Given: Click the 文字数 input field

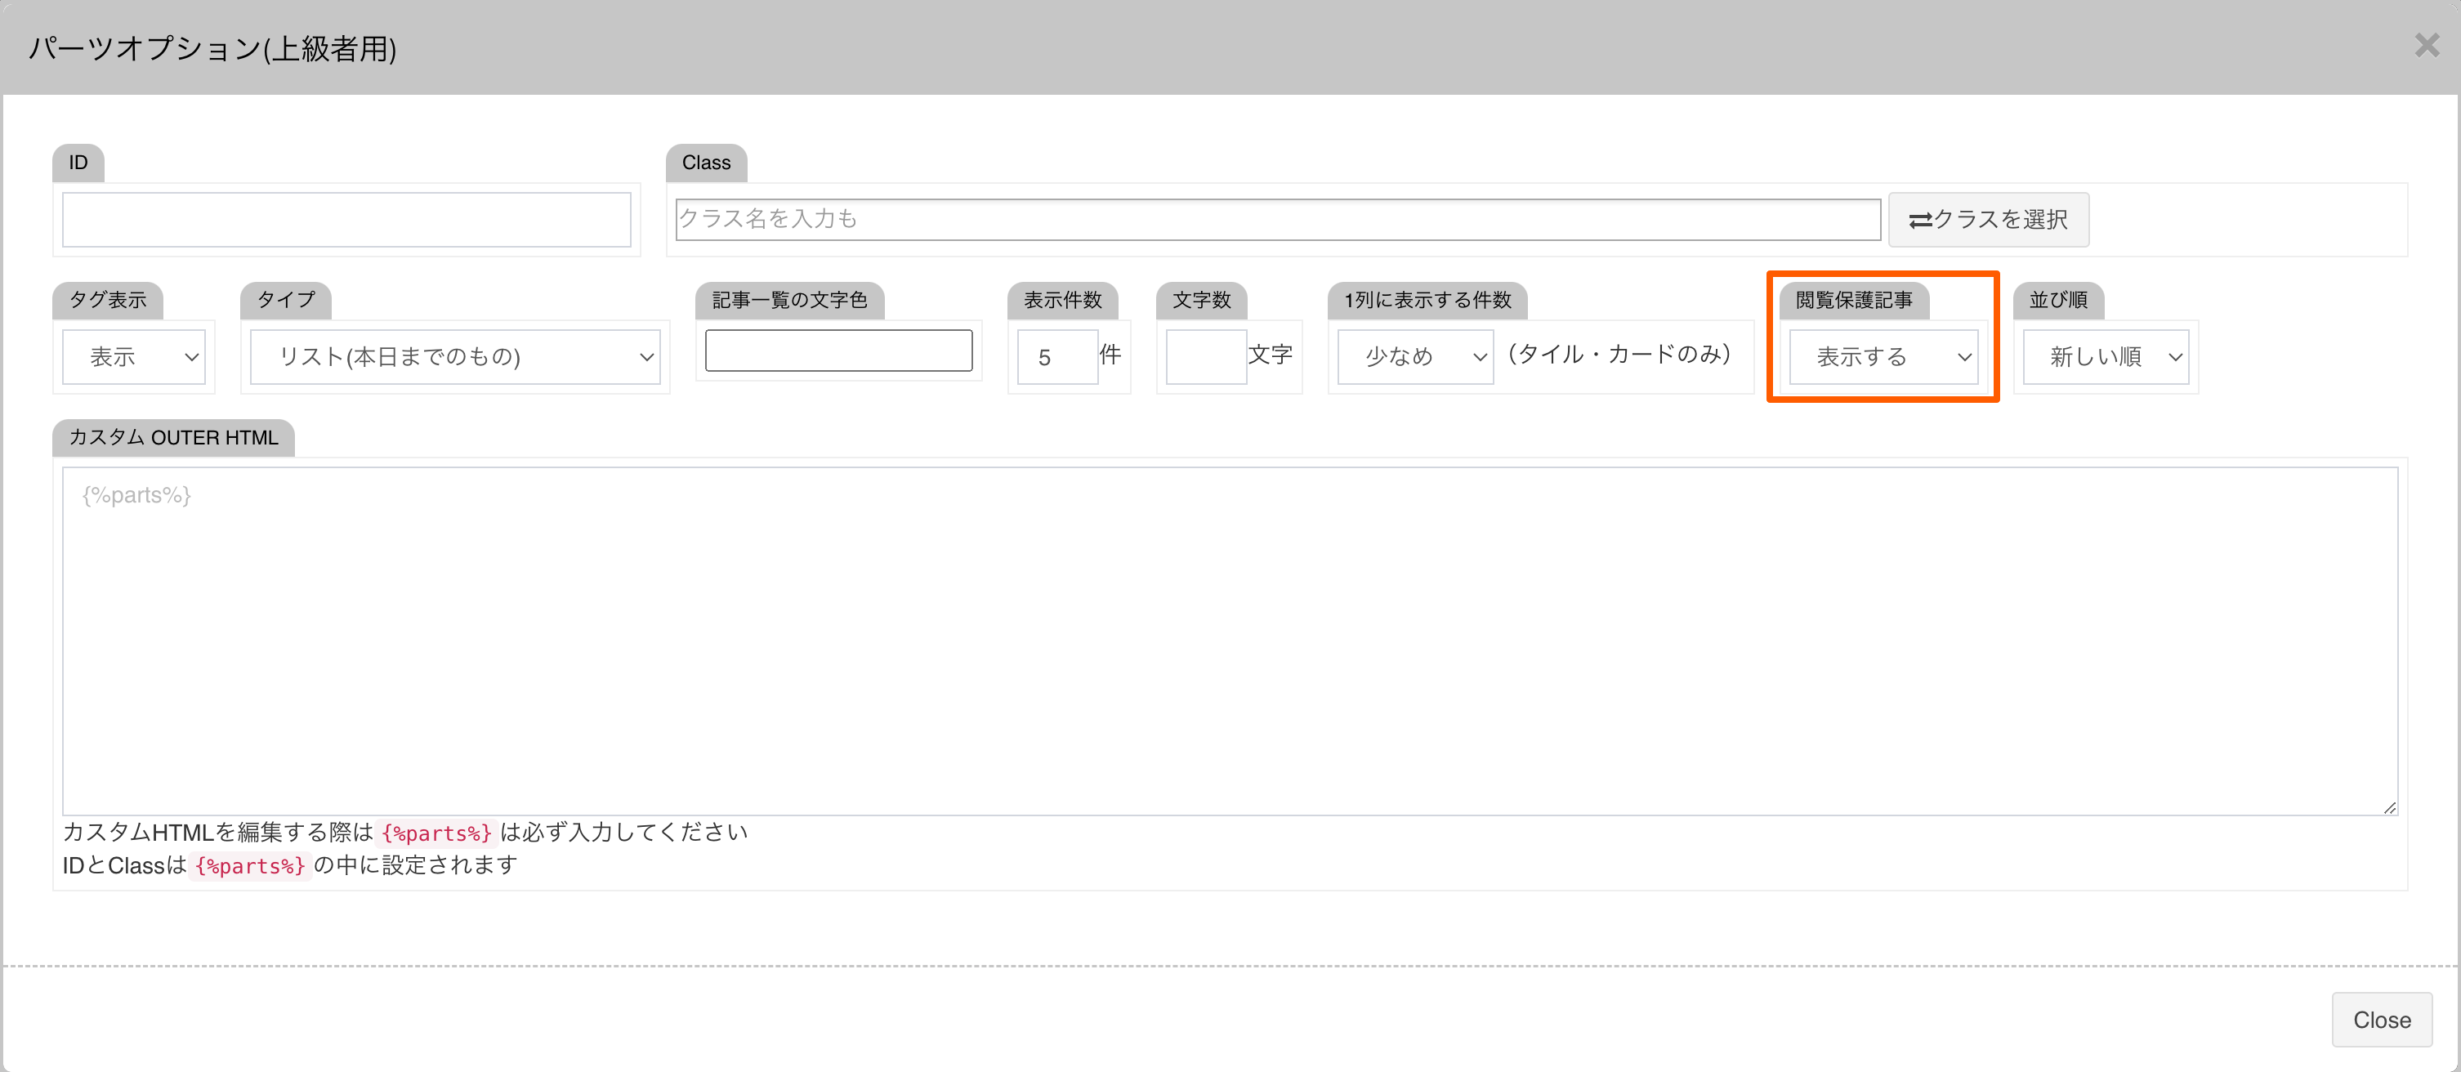Looking at the screenshot, I should [x=1207, y=356].
